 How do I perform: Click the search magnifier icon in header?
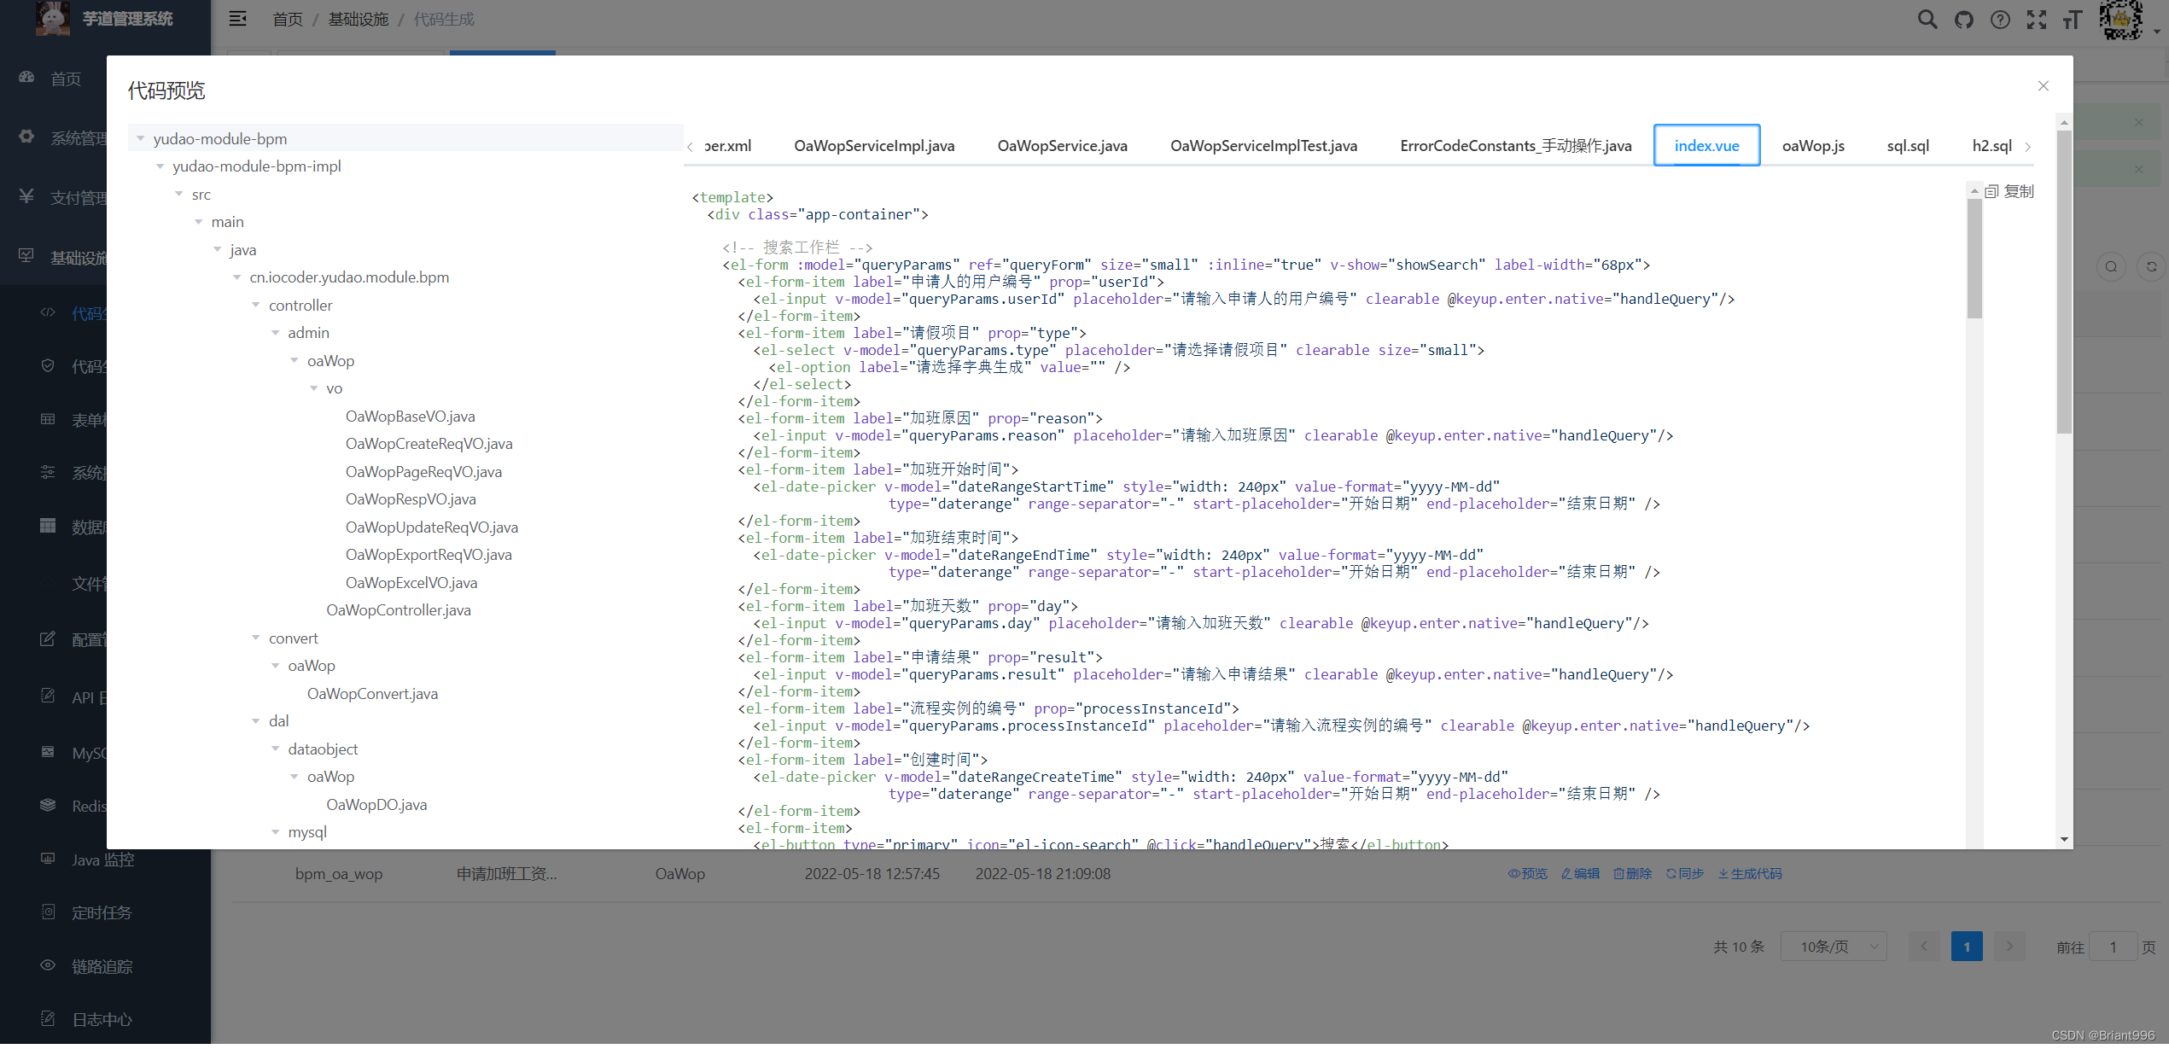point(1927,20)
